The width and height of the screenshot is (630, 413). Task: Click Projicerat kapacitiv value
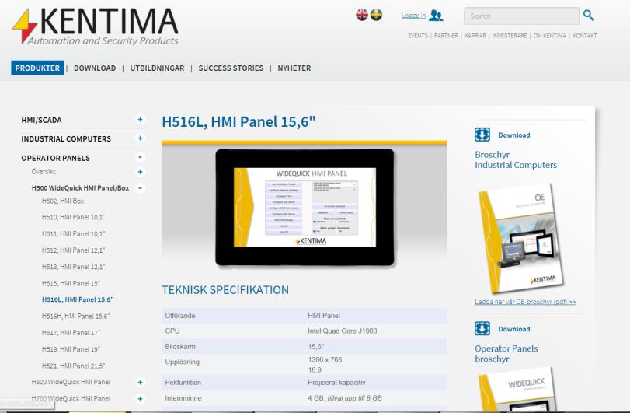pyautogui.click(x=336, y=383)
